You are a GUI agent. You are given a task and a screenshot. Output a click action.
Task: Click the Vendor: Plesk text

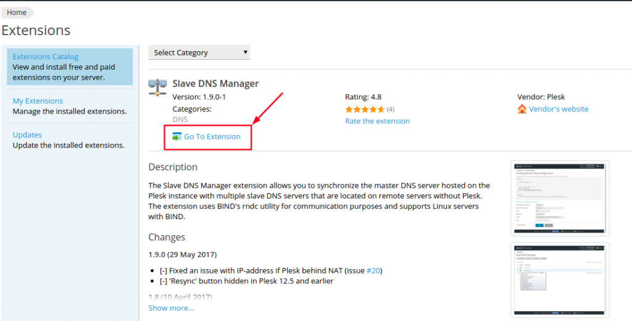coord(541,97)
